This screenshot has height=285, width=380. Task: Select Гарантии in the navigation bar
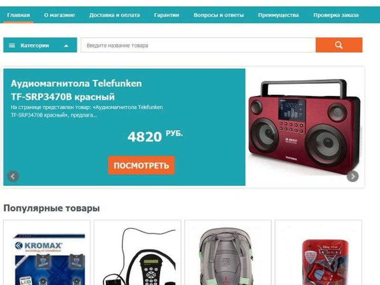tap(167, 15)
